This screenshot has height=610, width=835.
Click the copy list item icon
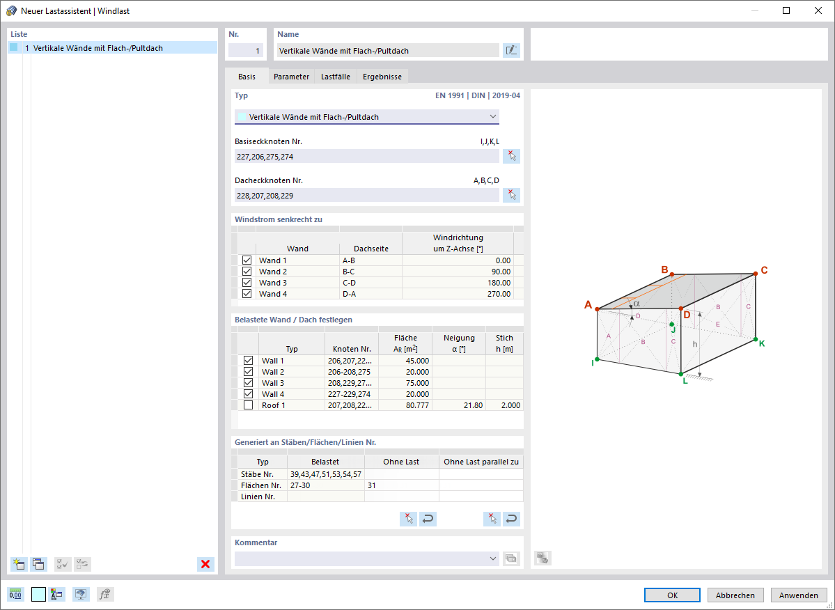tap(38, 564)
